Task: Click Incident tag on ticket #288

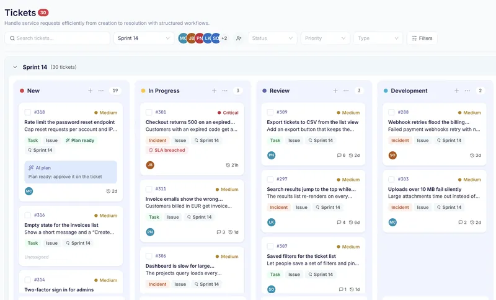Action: coord(400,140)
